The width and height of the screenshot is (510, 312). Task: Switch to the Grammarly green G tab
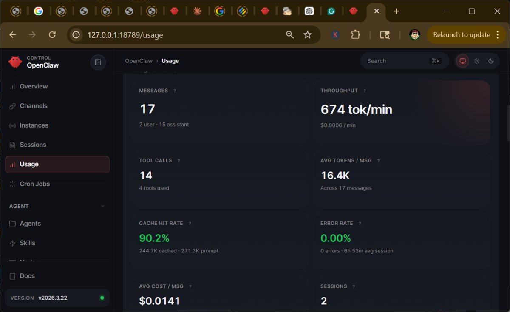[x=331, y=11]
